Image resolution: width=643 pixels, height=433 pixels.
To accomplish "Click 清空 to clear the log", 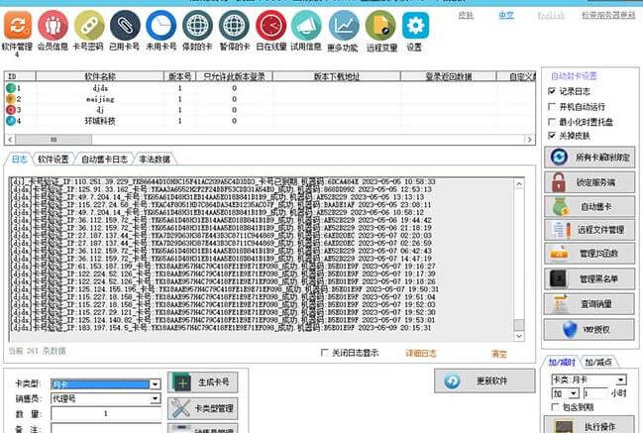I will click(x=499, y=354).
